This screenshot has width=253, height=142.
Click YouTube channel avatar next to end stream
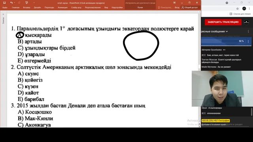[246, 22]
